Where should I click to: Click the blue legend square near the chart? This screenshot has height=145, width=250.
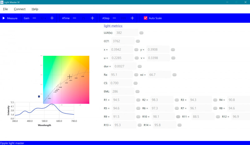pyautogui.click(x=39, y=97)
